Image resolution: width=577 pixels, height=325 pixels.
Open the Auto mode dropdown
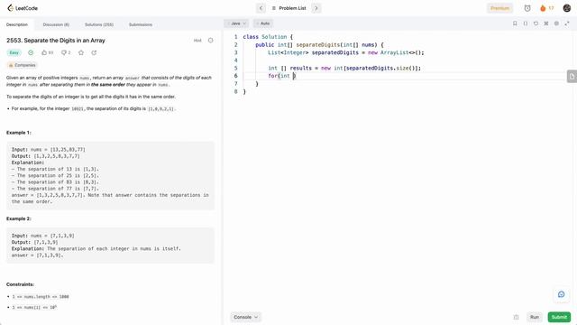pos(263,23)
